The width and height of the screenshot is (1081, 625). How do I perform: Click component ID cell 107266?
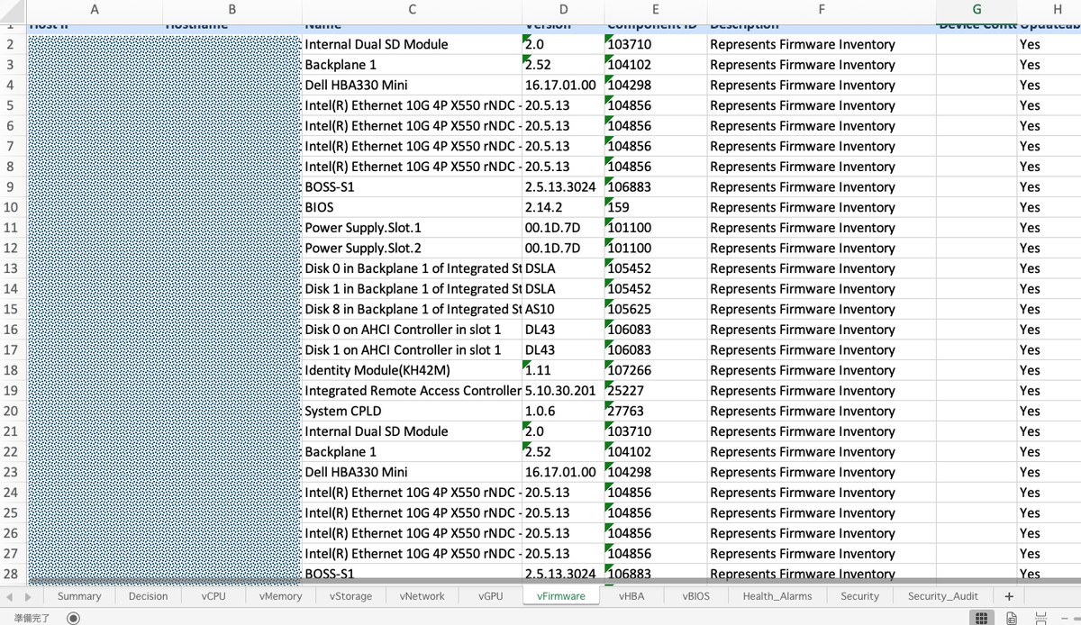point(656,370)
